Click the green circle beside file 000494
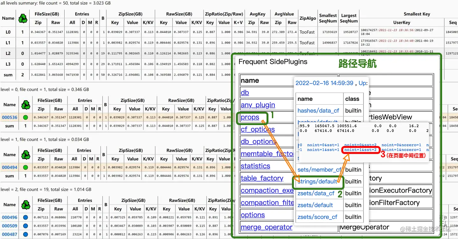Image resolution: width=458 pixels, height=239 pixels. [x=26, y=167]
